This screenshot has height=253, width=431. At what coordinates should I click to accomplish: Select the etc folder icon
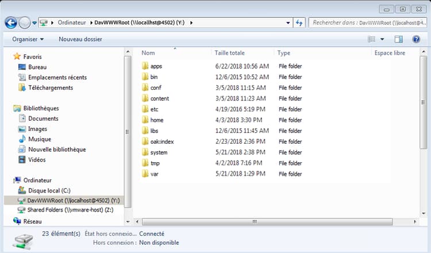click(145, 109)
